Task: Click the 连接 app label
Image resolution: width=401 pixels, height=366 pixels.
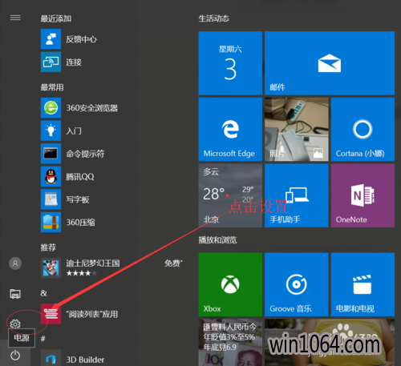Action: click(74, 62)
